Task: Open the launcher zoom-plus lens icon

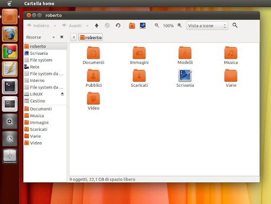Action: pyautogui.click(x=10, y=122)
